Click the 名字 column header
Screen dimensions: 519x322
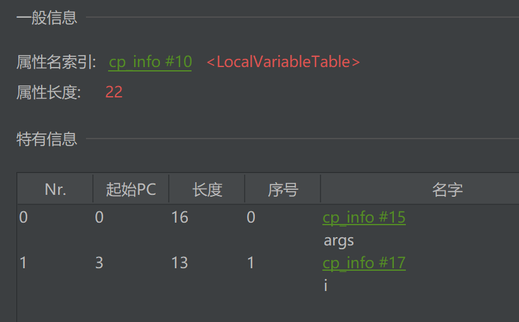pyautogui.click(x=447, y=190)
